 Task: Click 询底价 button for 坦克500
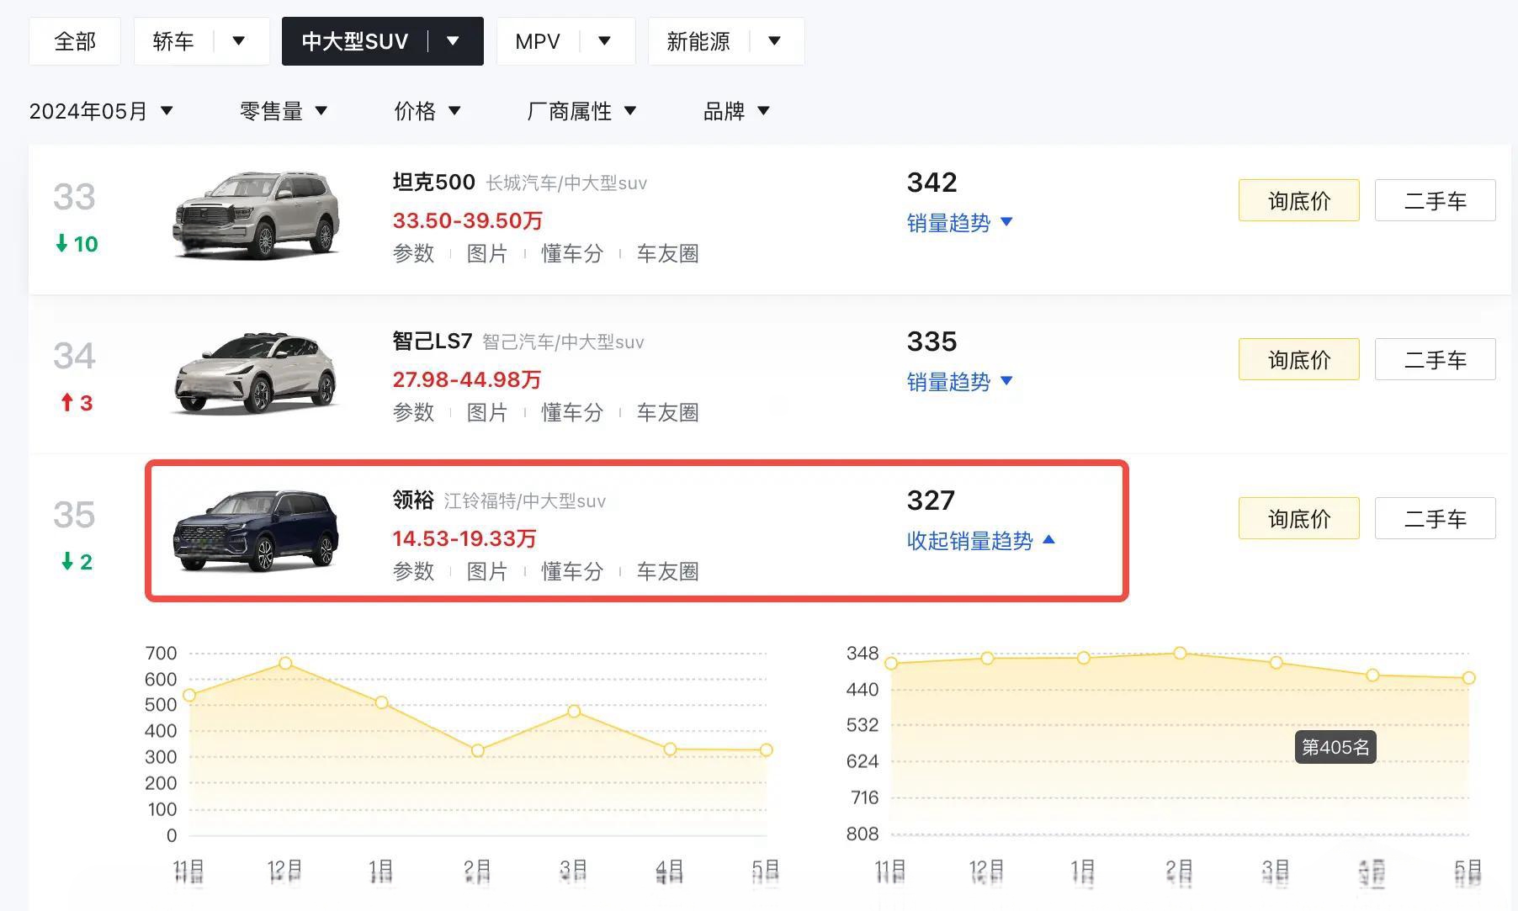tap(1298, 200)
